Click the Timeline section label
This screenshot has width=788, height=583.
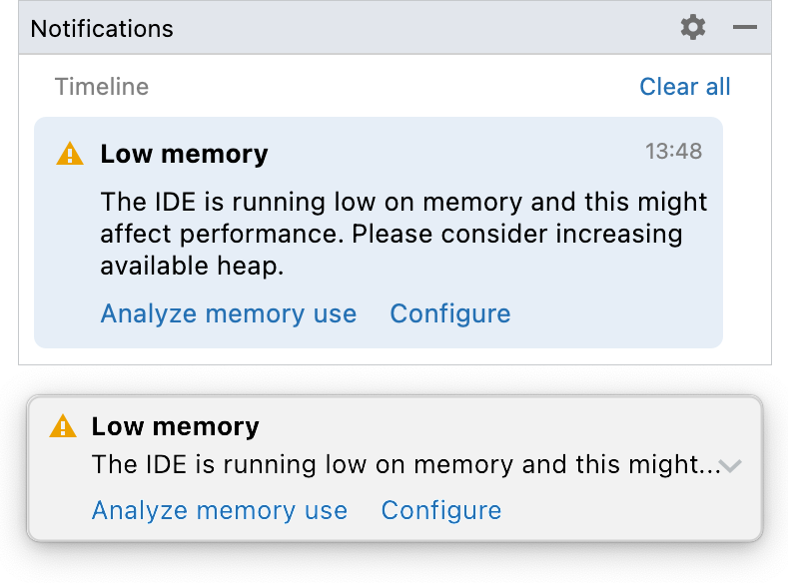102,87
